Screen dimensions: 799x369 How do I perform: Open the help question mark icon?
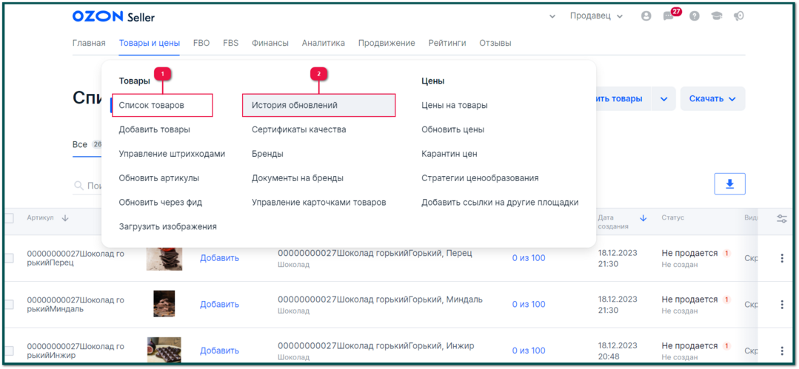click(694, 16)
